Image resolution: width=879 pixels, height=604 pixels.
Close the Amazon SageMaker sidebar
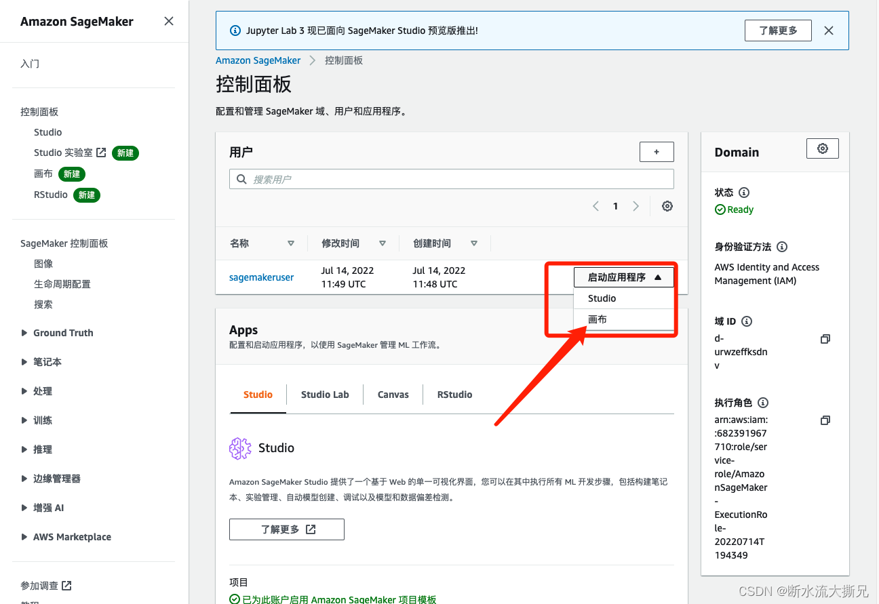169,21
